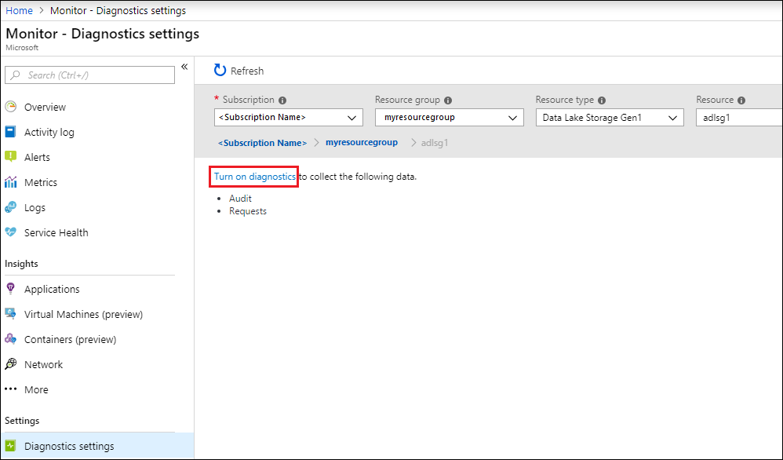Open Virtual Machines (preview) menu item
Screen dimensions: 783x460
pos(83,314)
